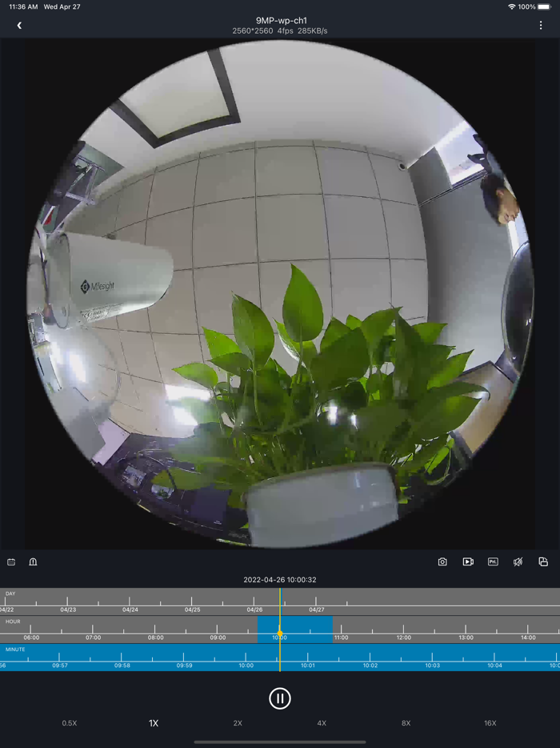Set playback speed to 2X

tap(238, 723)
